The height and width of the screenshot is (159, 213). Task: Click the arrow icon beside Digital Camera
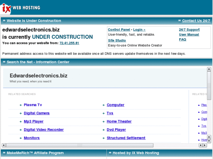pos(21,113)
